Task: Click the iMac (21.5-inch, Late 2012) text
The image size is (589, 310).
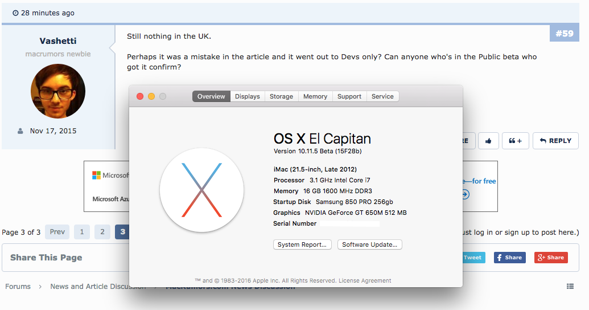Action: pos(315,169)
